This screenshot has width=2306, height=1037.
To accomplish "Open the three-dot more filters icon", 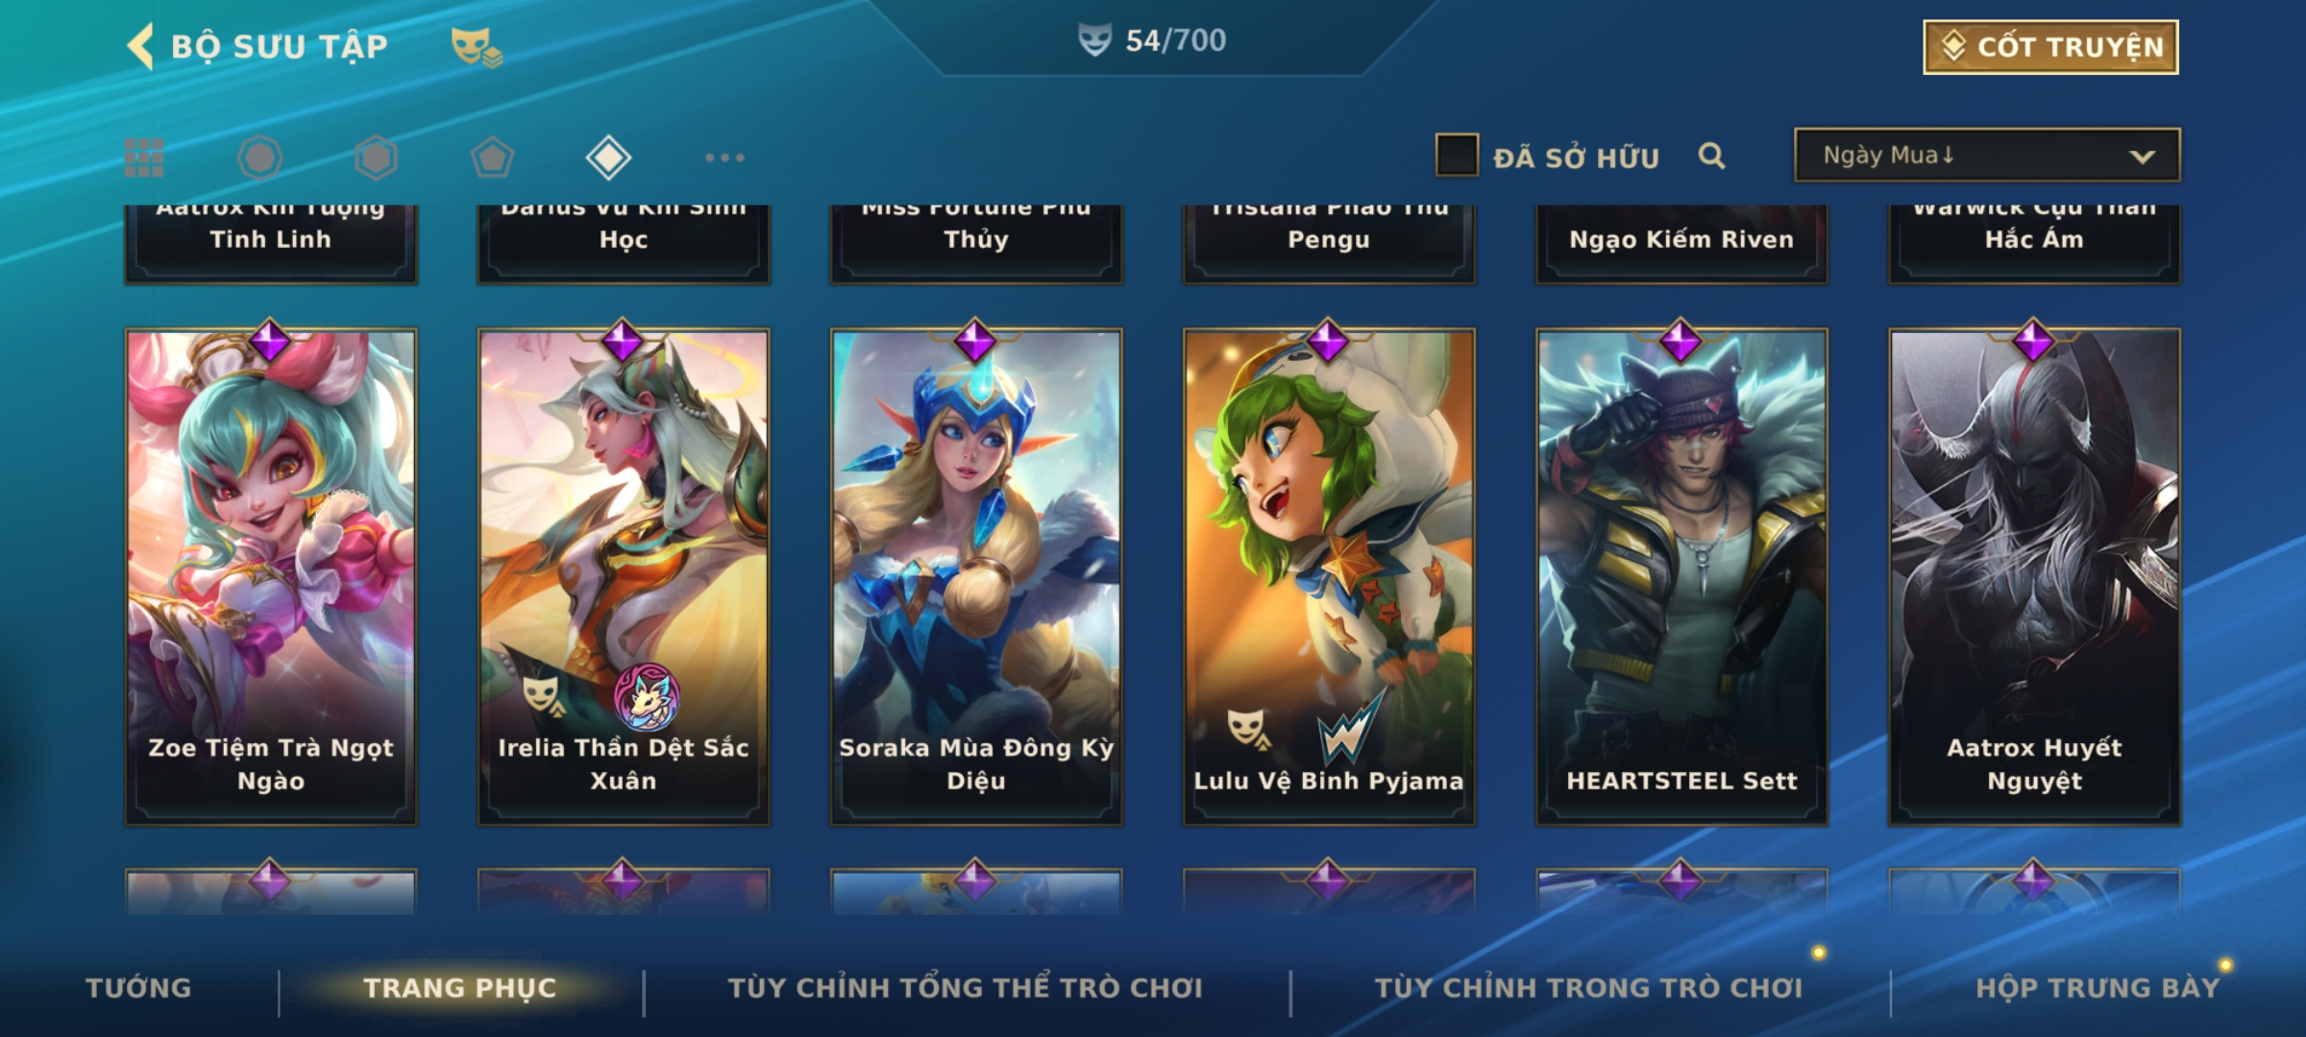I will tap(724, 157).
